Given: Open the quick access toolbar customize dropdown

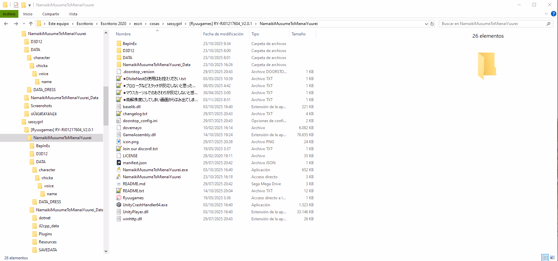Looking at the screenshot, I should point(29,5).
